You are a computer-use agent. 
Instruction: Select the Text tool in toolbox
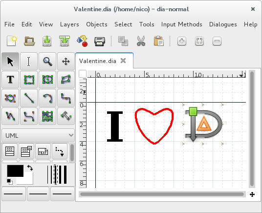10,80
